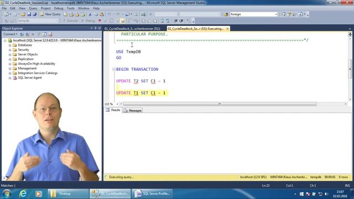354x199 pixels.
Task: Open the Desktop folder taskbar item
Action: click(68, 193)
